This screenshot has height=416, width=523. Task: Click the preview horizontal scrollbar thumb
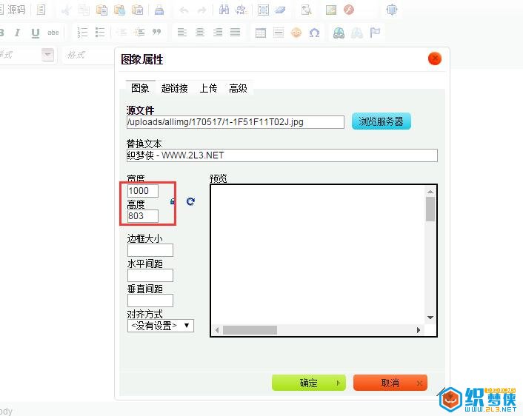[x=250, y=330]
